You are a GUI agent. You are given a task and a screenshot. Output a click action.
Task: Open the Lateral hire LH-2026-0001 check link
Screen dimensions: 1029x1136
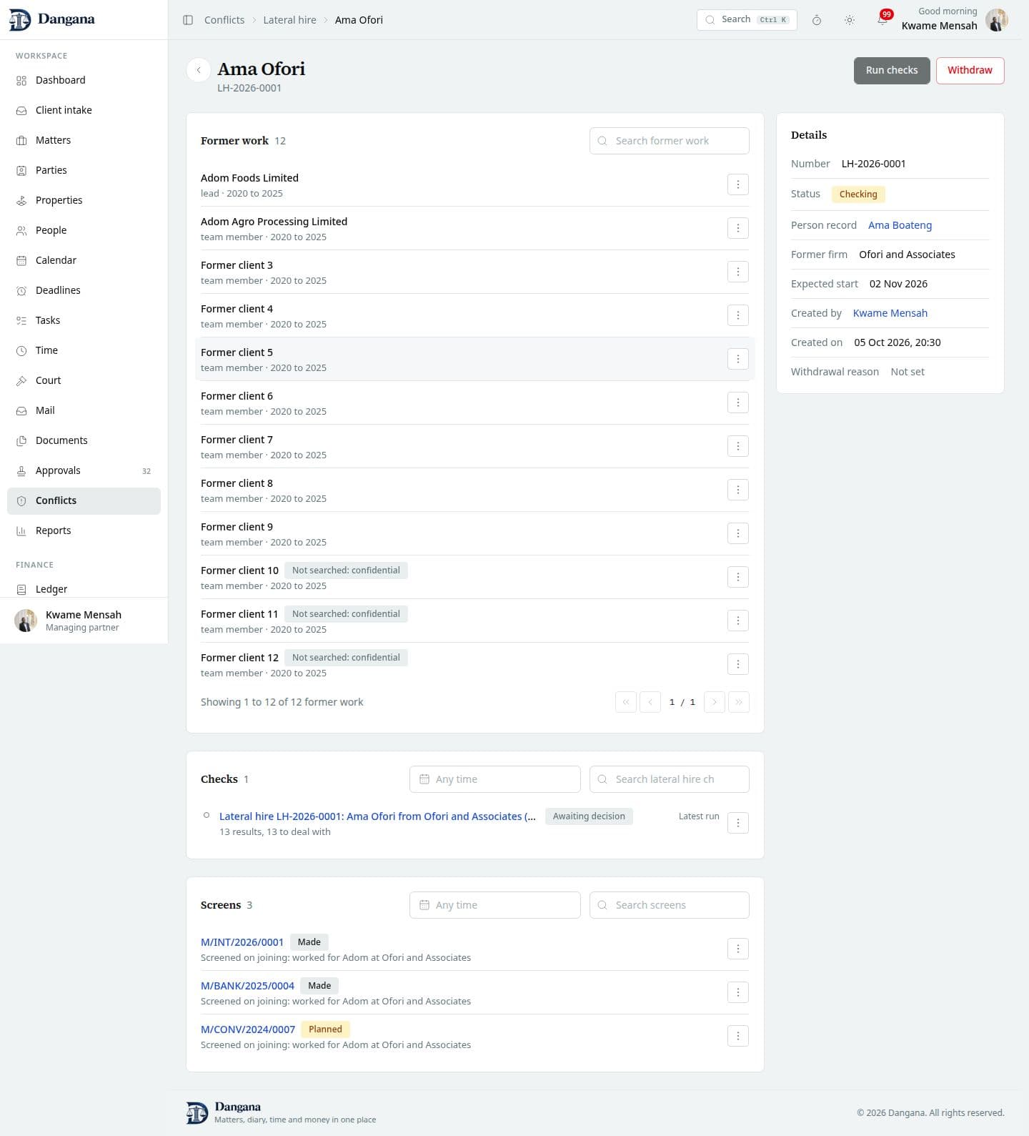coord(377,816)
